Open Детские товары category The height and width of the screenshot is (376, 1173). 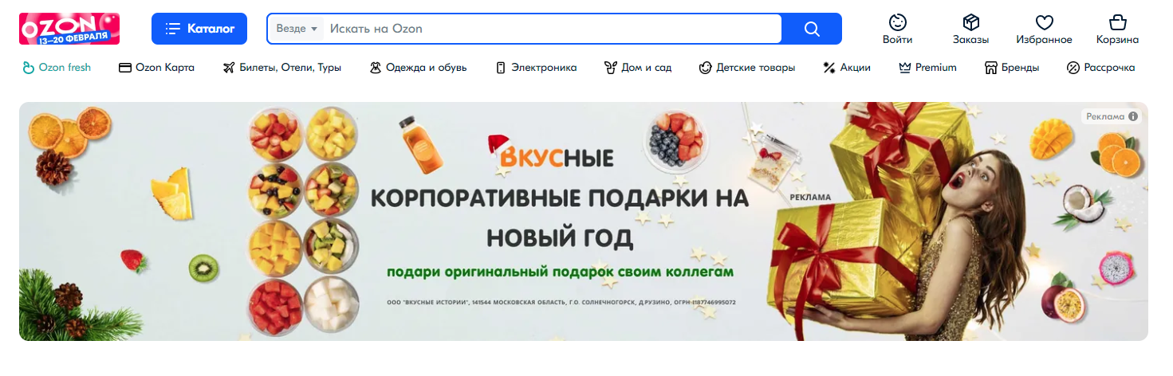[747, 68]
